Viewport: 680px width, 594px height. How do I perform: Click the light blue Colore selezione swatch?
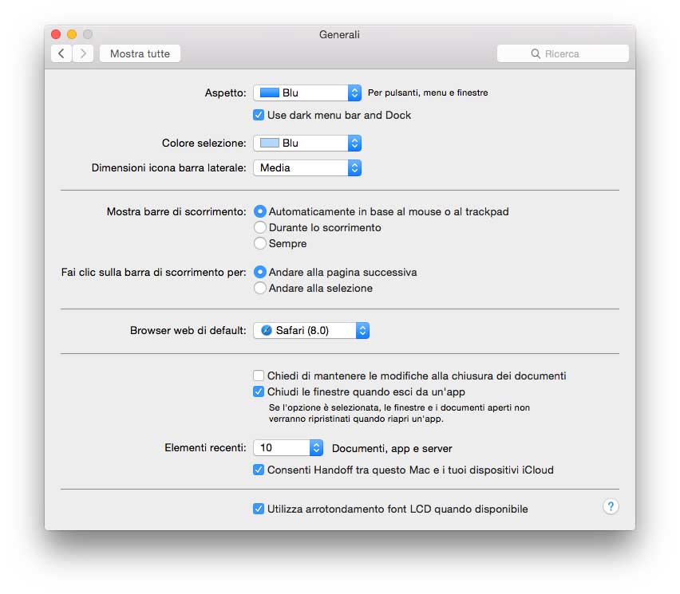coord(270,143)
